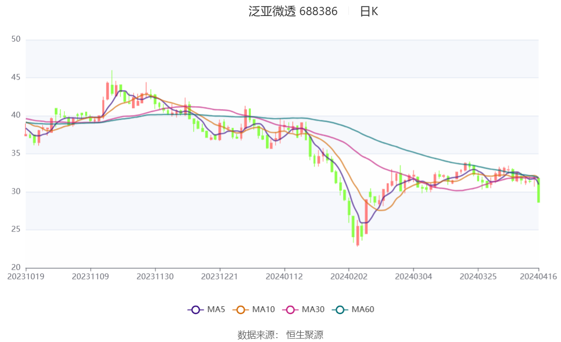Toggle the MA30 pink legend circle icon
The height and width of the screenshot is (342, 561).
pos(290,310)
